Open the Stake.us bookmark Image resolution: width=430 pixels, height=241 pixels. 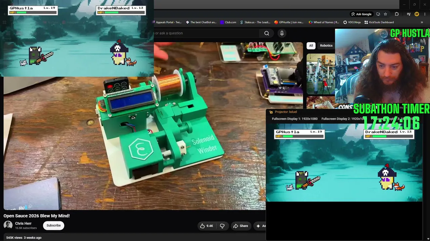[255, 22]
